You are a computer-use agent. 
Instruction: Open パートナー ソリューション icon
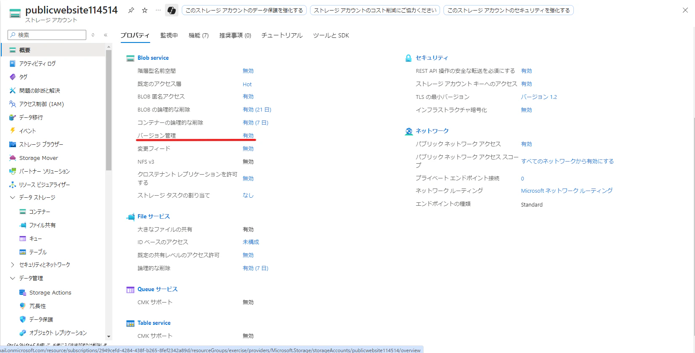tap(13, 171)
